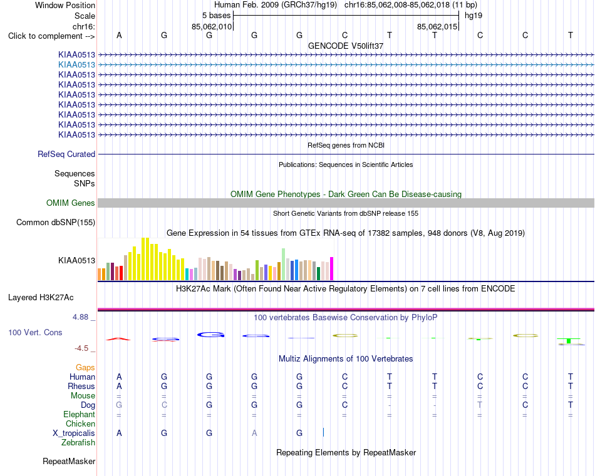Viewport: 595px width, 476px height.
Task: Click the red 'A' conservation logo letter
Action: (118, 339)
